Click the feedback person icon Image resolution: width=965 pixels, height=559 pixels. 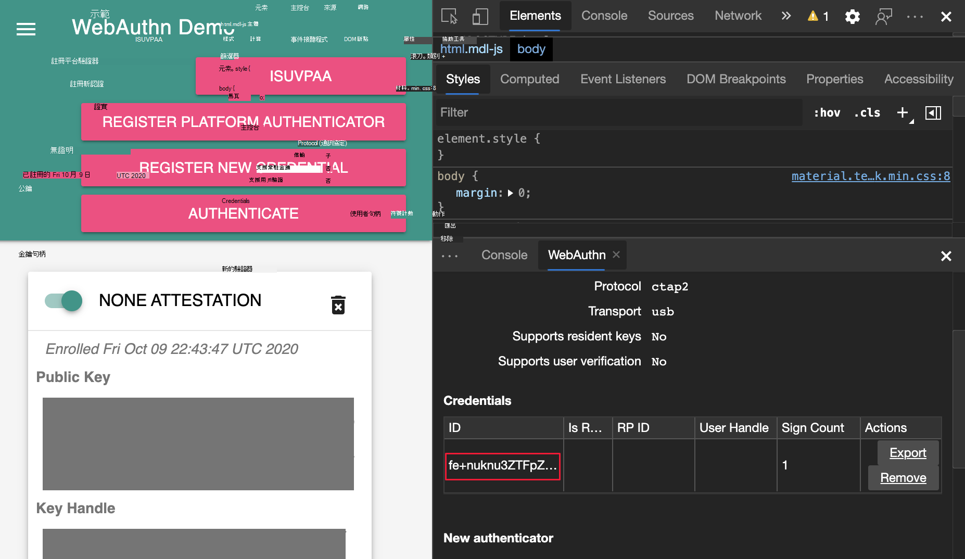[884, 17]
